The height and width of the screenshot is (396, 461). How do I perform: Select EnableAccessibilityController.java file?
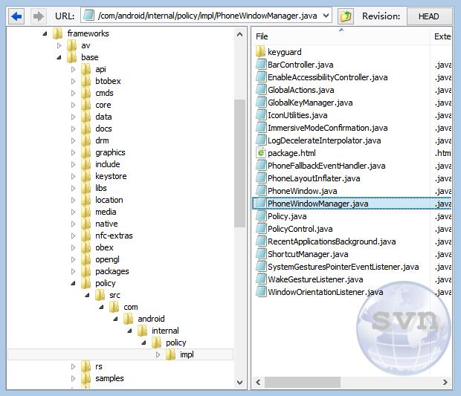(x=327, y=77)
